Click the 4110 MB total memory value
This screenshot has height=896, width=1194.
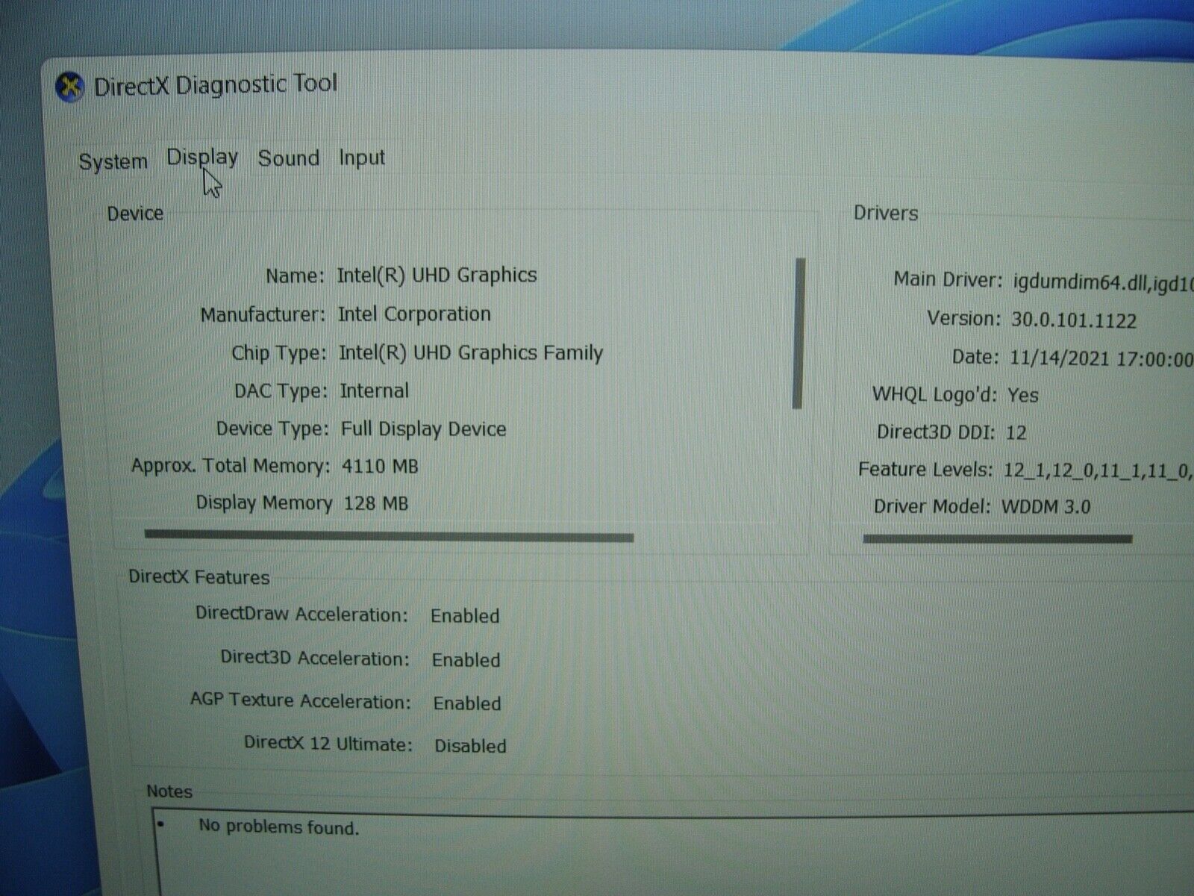[380, 467]
